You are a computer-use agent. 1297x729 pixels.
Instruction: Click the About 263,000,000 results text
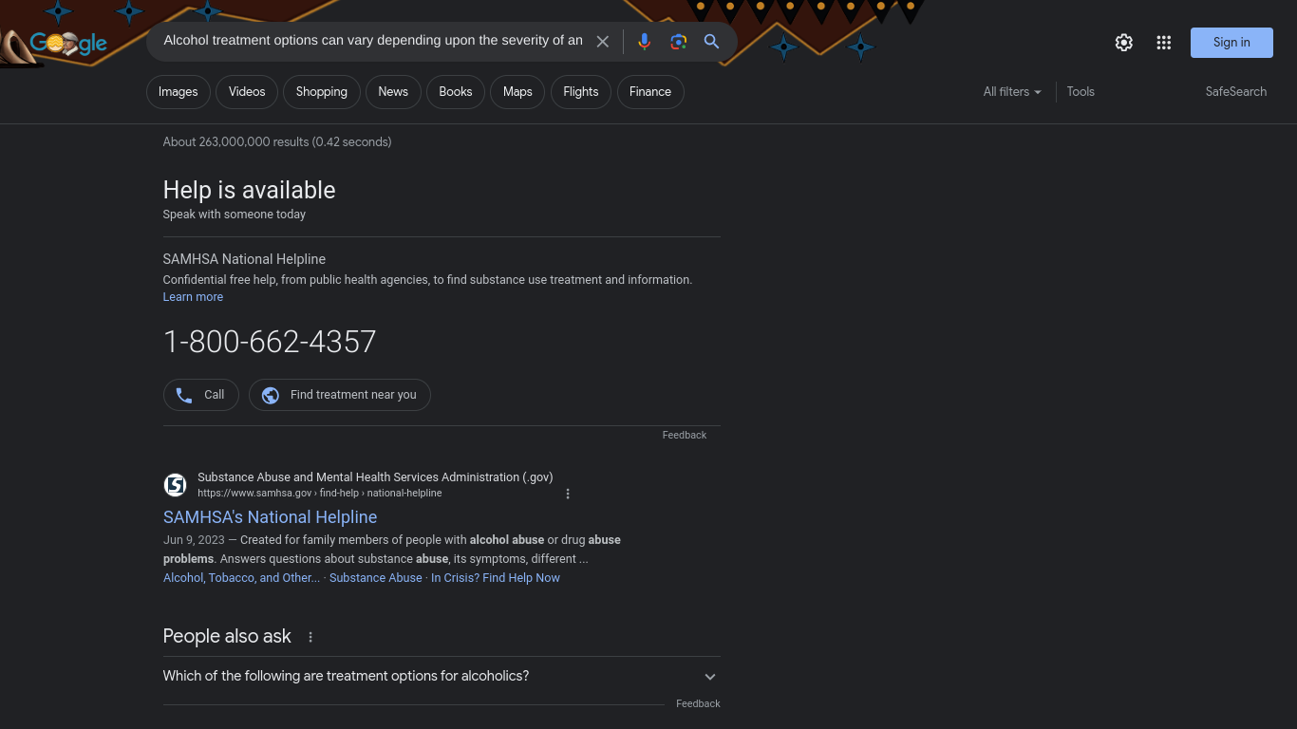[277, 142]
